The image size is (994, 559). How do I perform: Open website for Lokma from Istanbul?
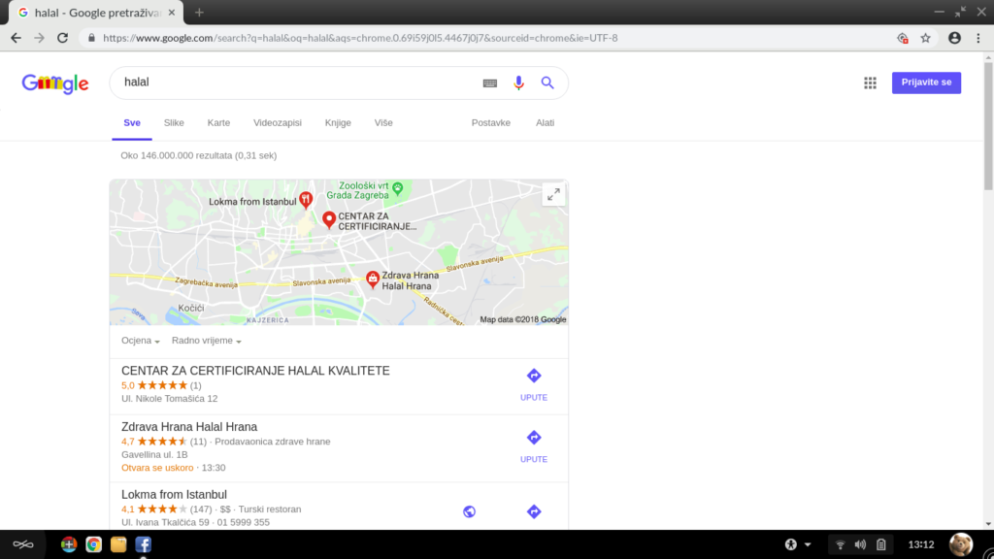coord(469,511)
